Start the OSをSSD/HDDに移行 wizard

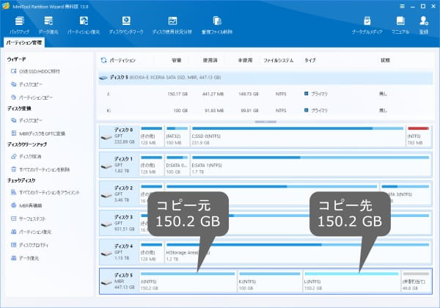(35, 71)
